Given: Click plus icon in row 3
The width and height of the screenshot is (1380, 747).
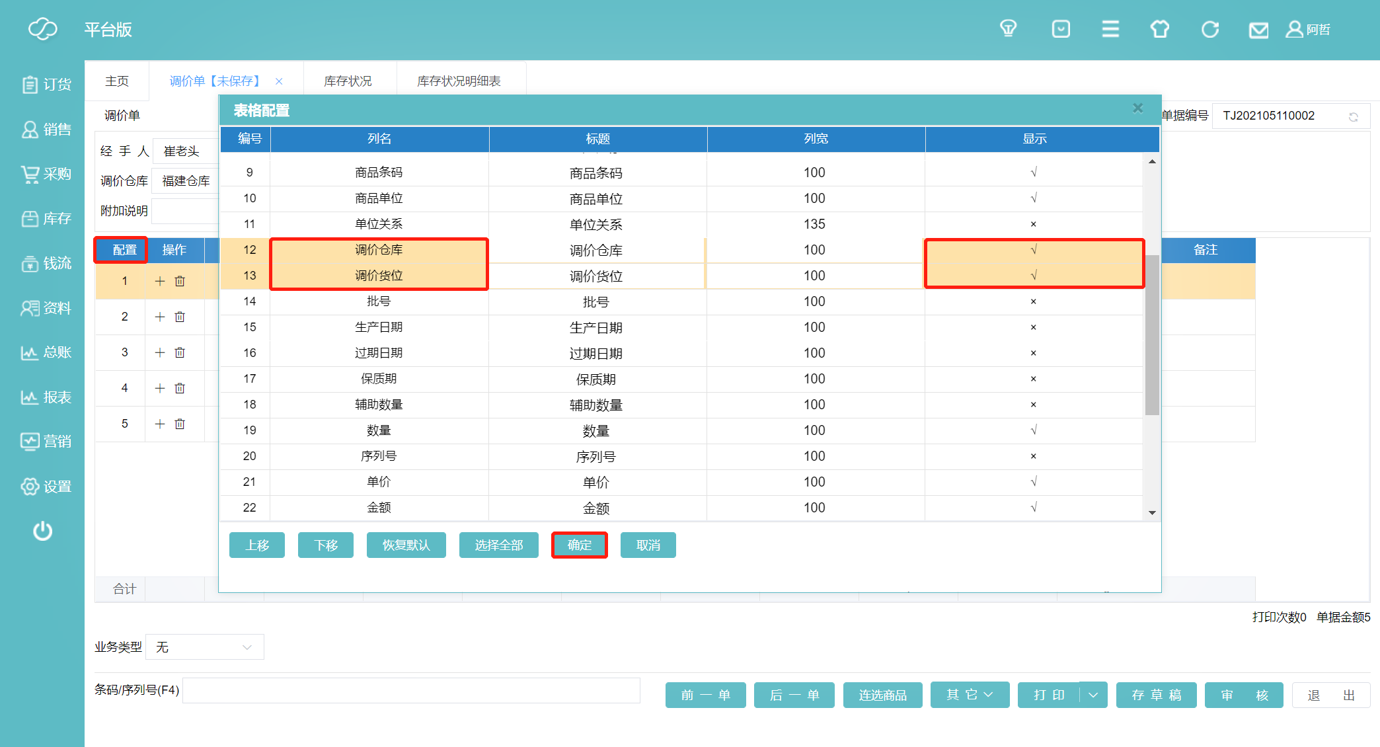Looking at the screenshot, I should [160, 352].
